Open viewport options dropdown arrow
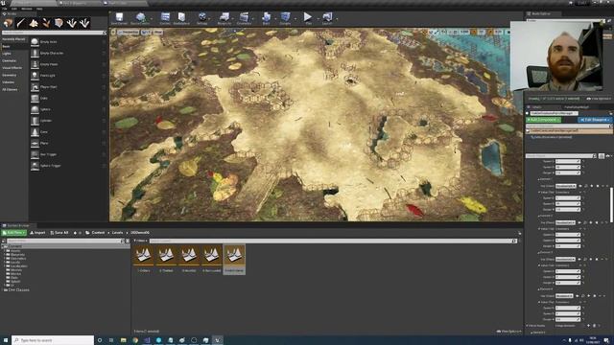 (113, 32)
